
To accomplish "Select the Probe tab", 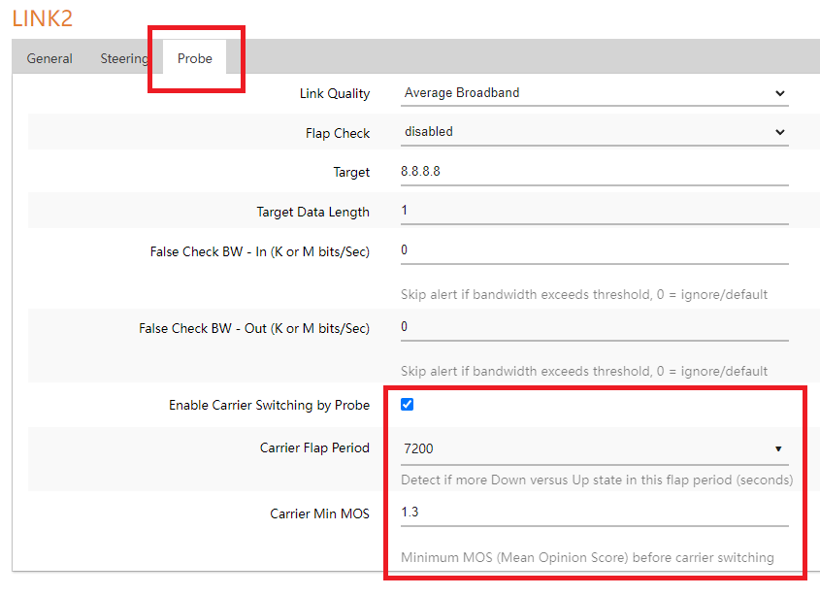I will [x=194, y=58].
